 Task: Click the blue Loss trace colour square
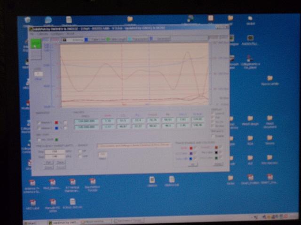(191, 158)
